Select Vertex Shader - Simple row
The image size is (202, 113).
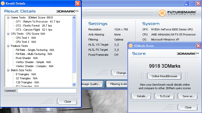tap(33, 62)
